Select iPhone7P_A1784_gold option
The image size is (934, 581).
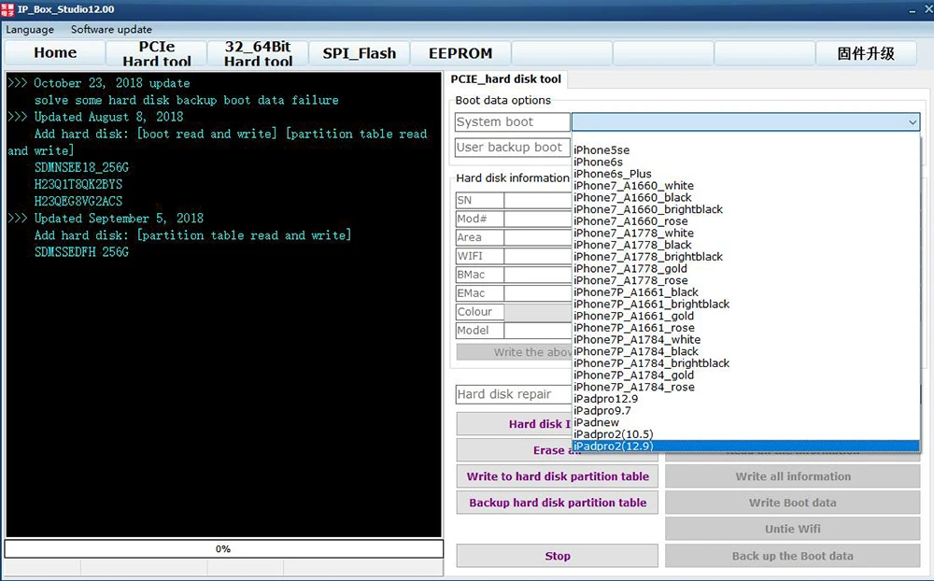[745, 375]
